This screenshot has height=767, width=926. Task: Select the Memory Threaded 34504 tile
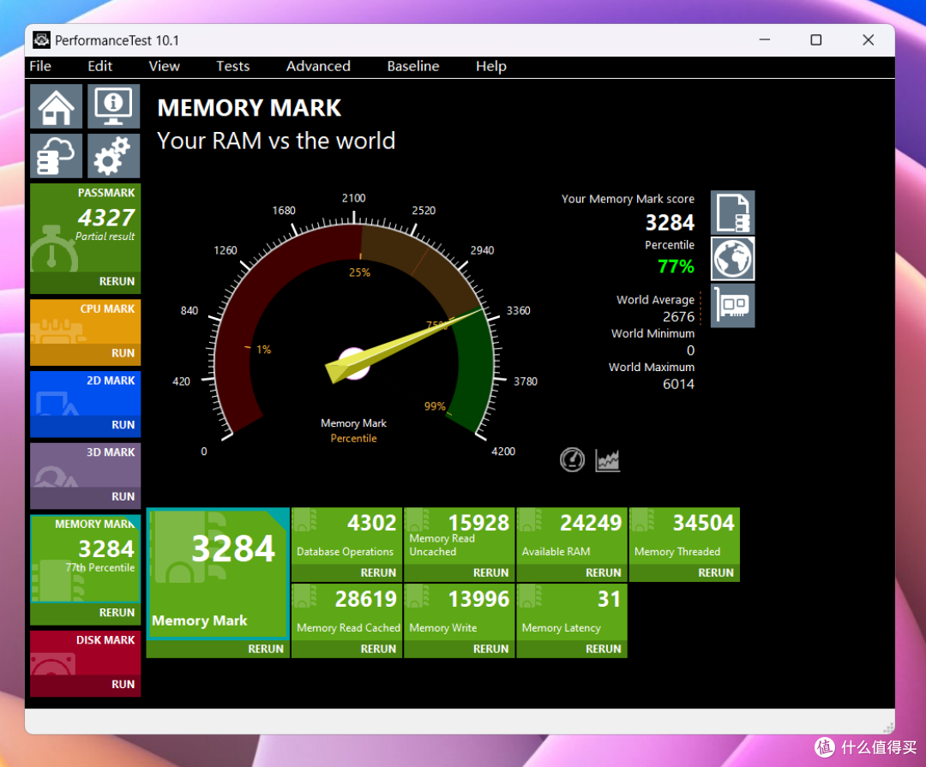[684, 536]
